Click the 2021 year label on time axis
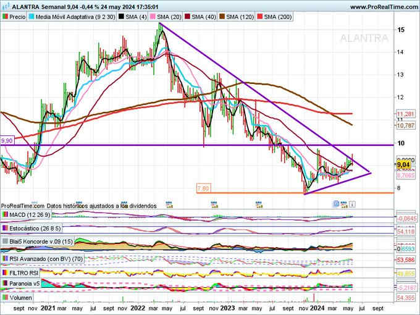420x315 pixels. click(x=48, y=308)
